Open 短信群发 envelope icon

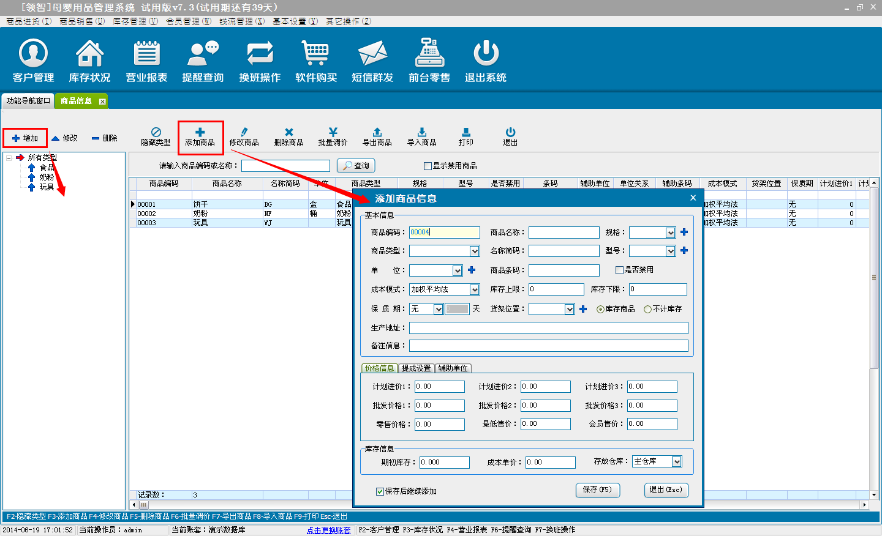pyautogui.click(x=372, y=61)
